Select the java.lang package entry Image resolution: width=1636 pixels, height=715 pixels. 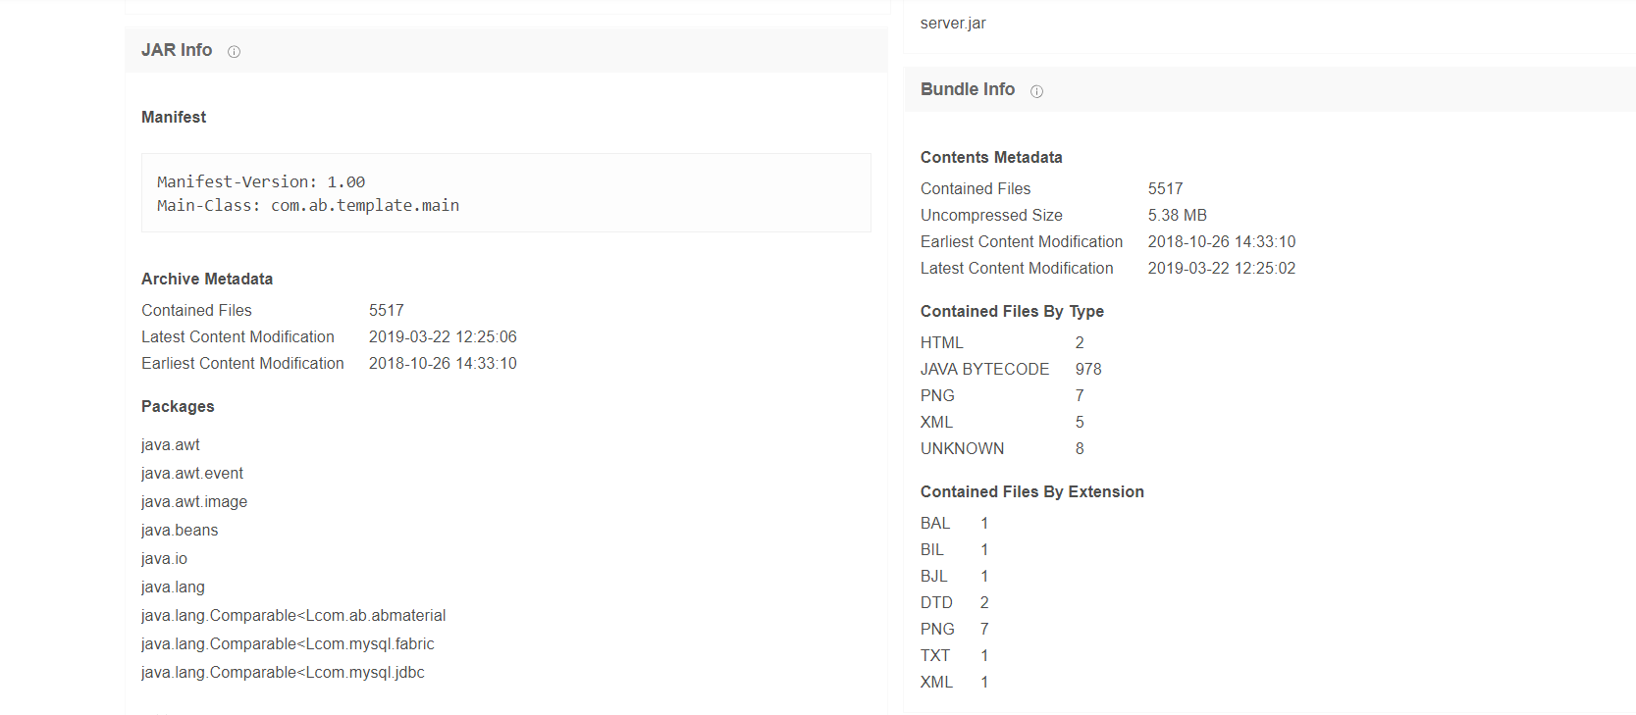coord(173,587)
